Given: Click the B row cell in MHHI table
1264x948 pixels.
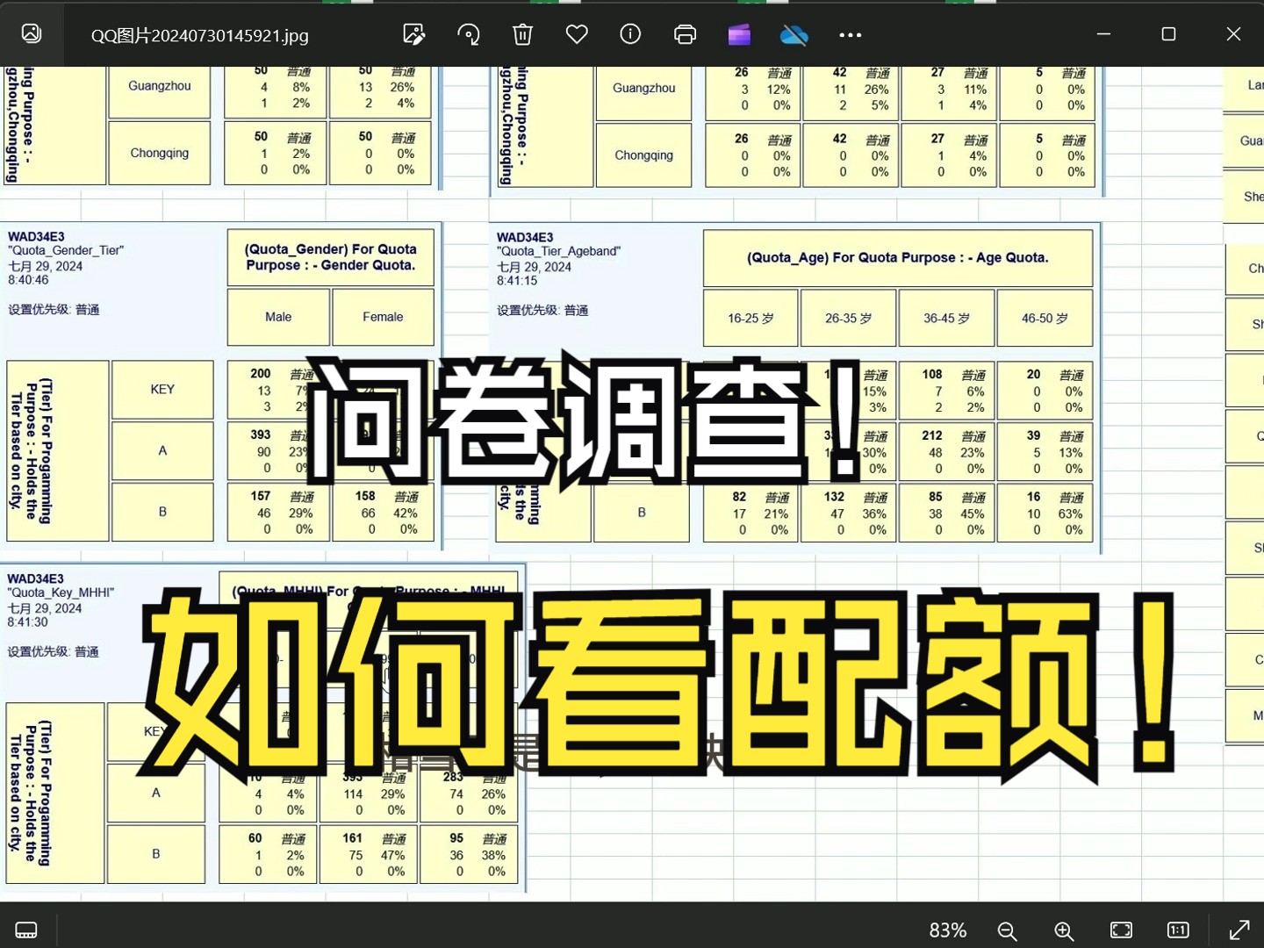Looking at the screenshot, I should 156,853.
